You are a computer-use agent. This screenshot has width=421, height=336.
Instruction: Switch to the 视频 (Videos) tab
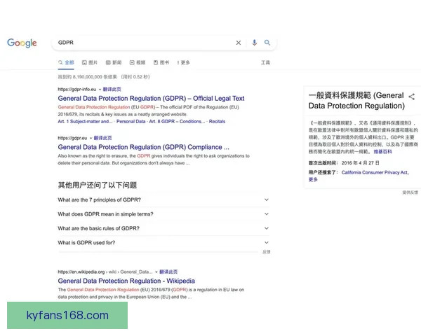138,62
